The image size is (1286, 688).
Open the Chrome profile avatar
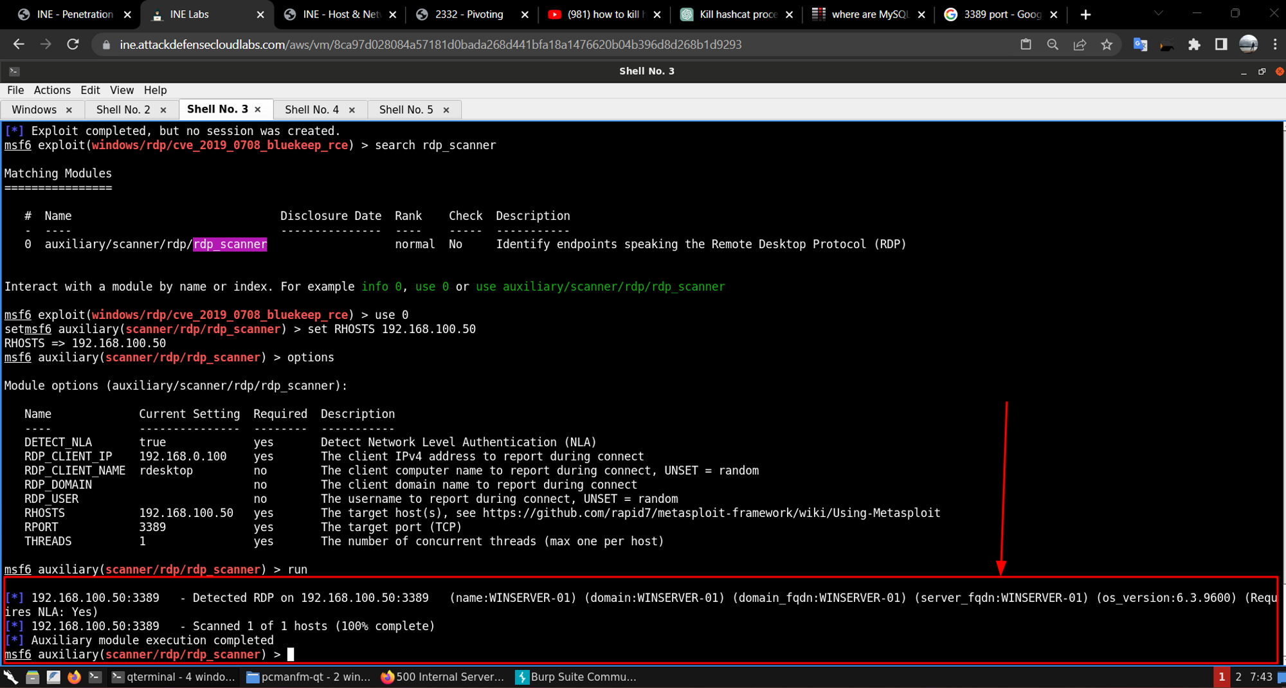click(1248, 44)
